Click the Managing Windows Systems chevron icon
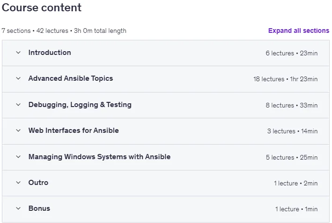 pyautogui.click(x=18, y=157)
